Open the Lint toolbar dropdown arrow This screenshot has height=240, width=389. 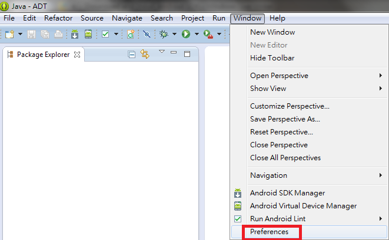(x=116, y=34)
